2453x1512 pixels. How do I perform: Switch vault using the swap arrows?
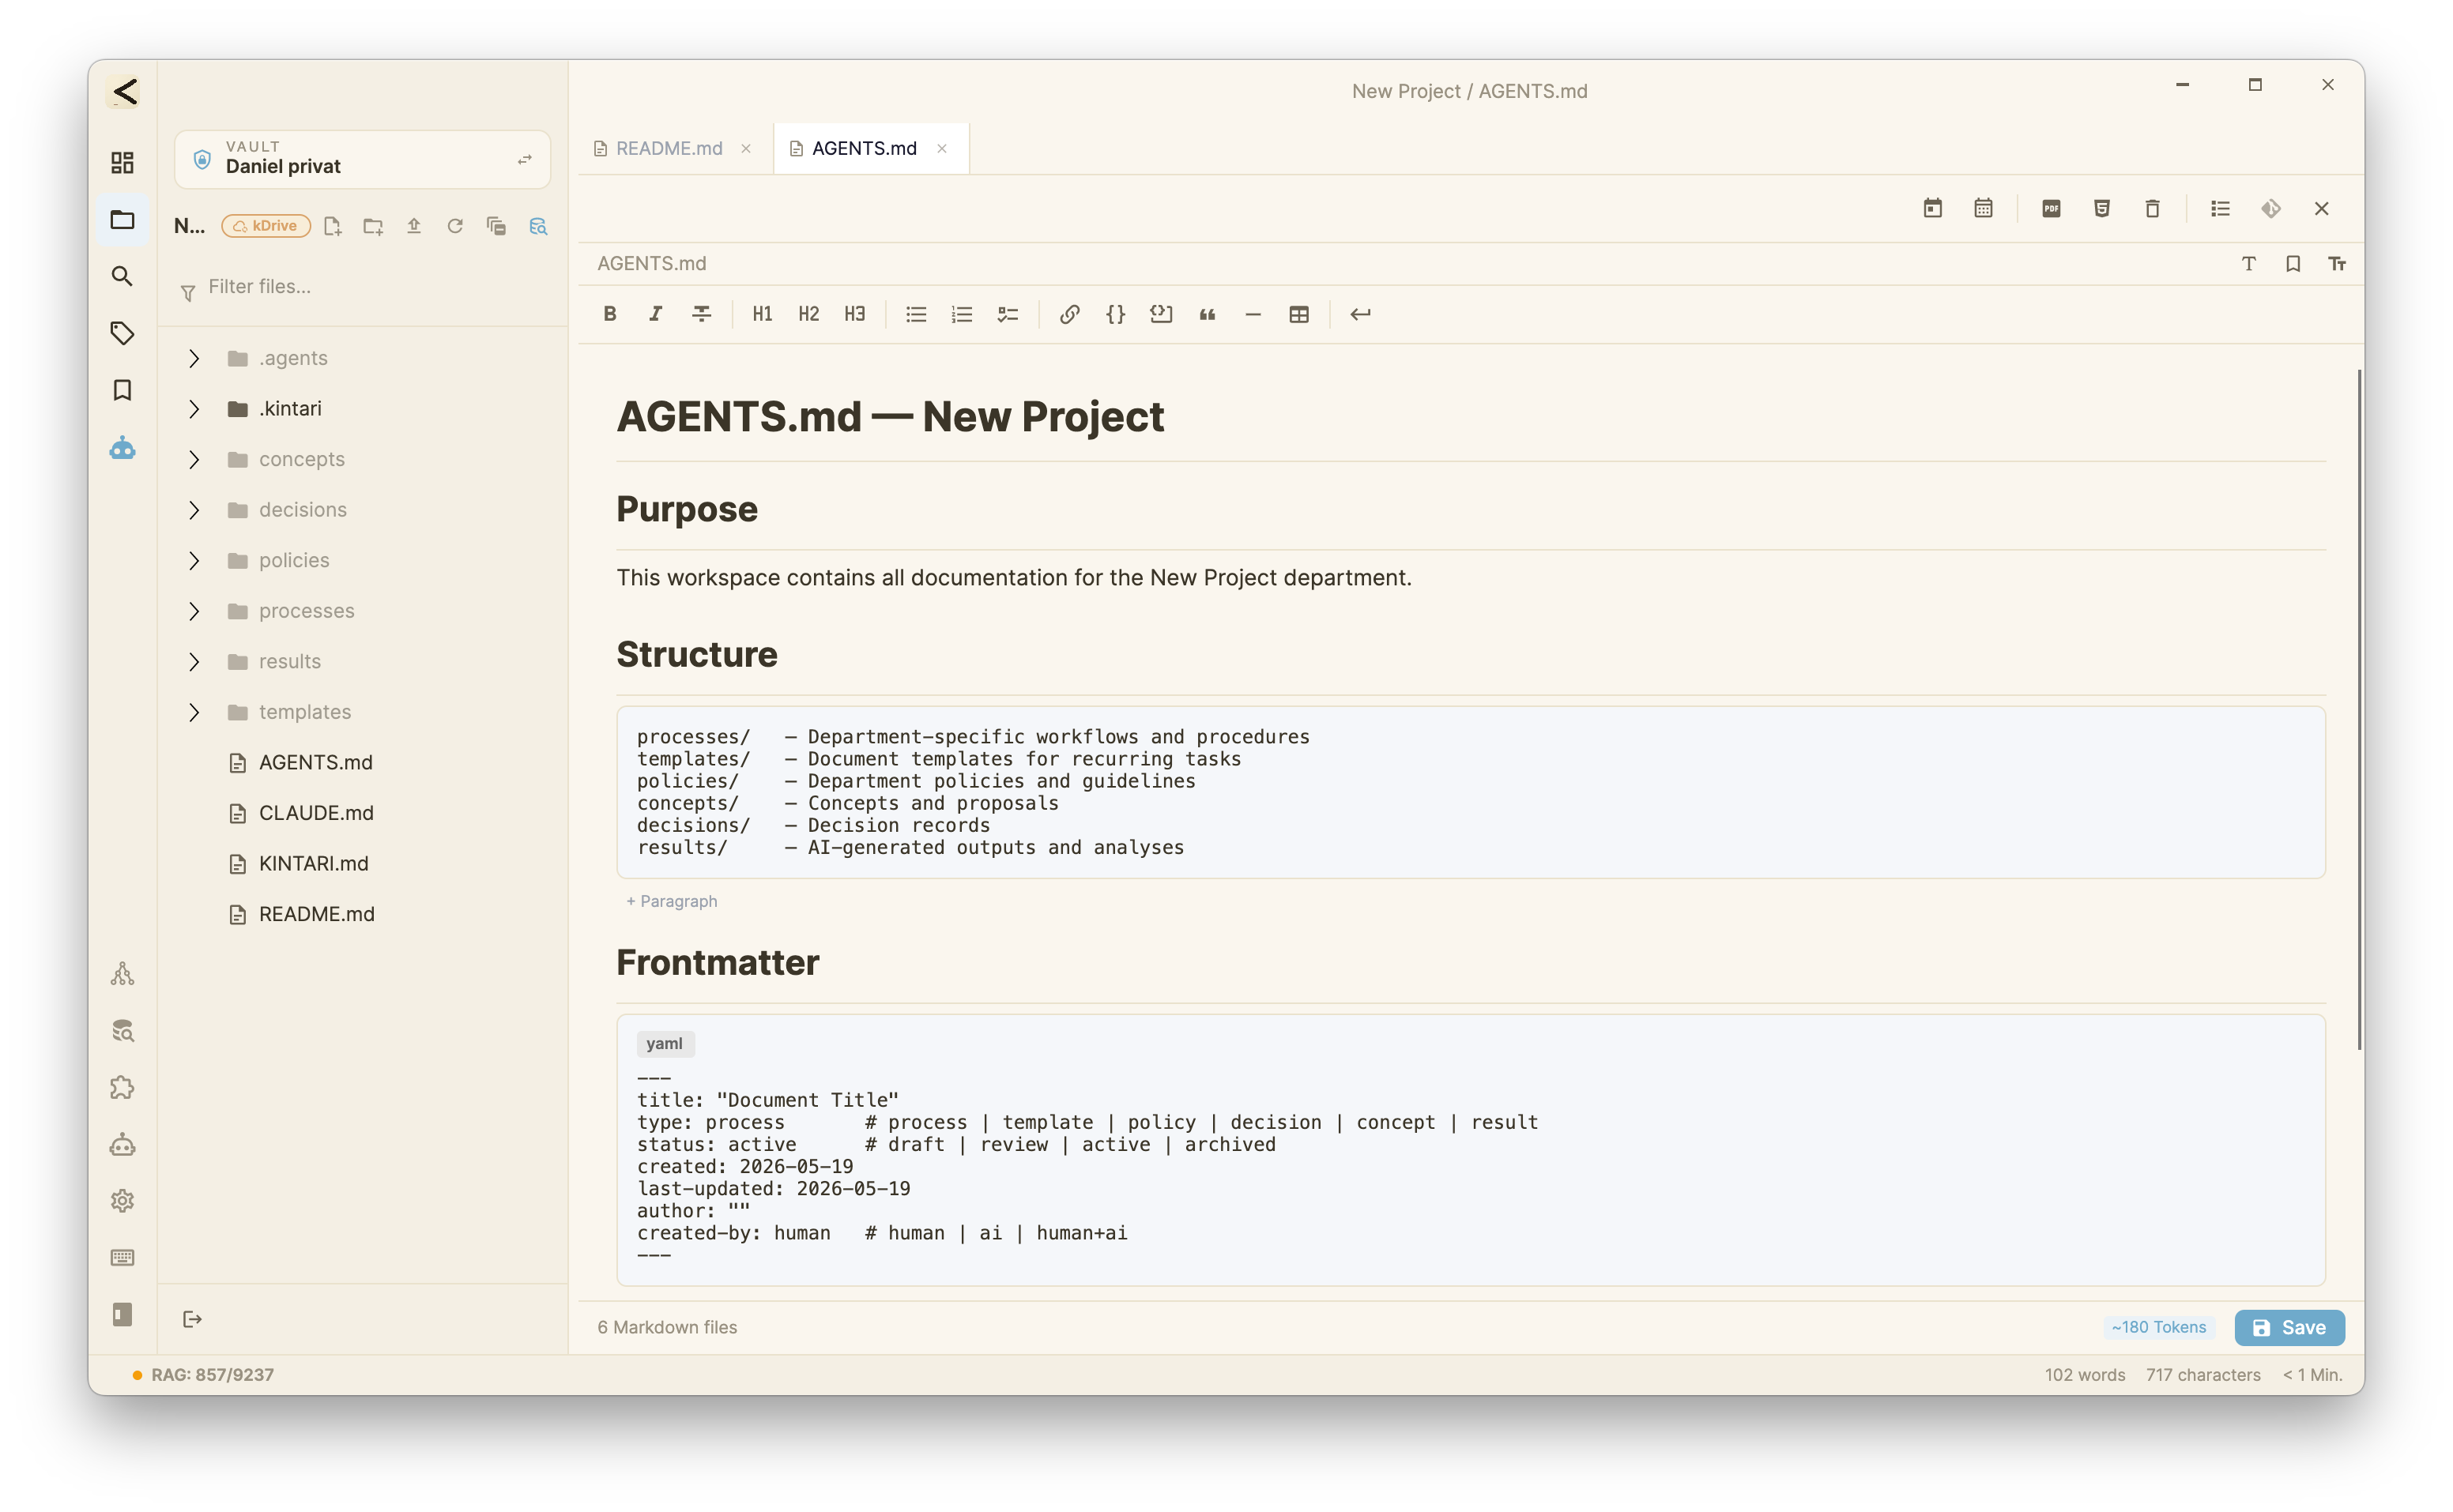click(524, 160)
